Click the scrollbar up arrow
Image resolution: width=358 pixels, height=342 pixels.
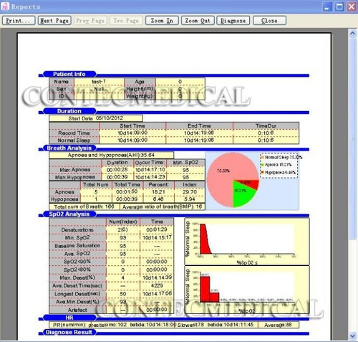tap(352, 33)
